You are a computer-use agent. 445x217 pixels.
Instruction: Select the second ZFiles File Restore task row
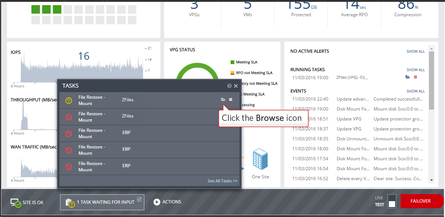pyautogui.click(x=150, y=117)
